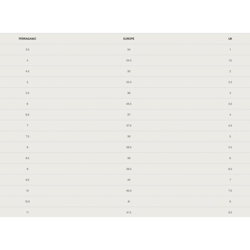Select UK size 5.5 cell

[230, 147]
